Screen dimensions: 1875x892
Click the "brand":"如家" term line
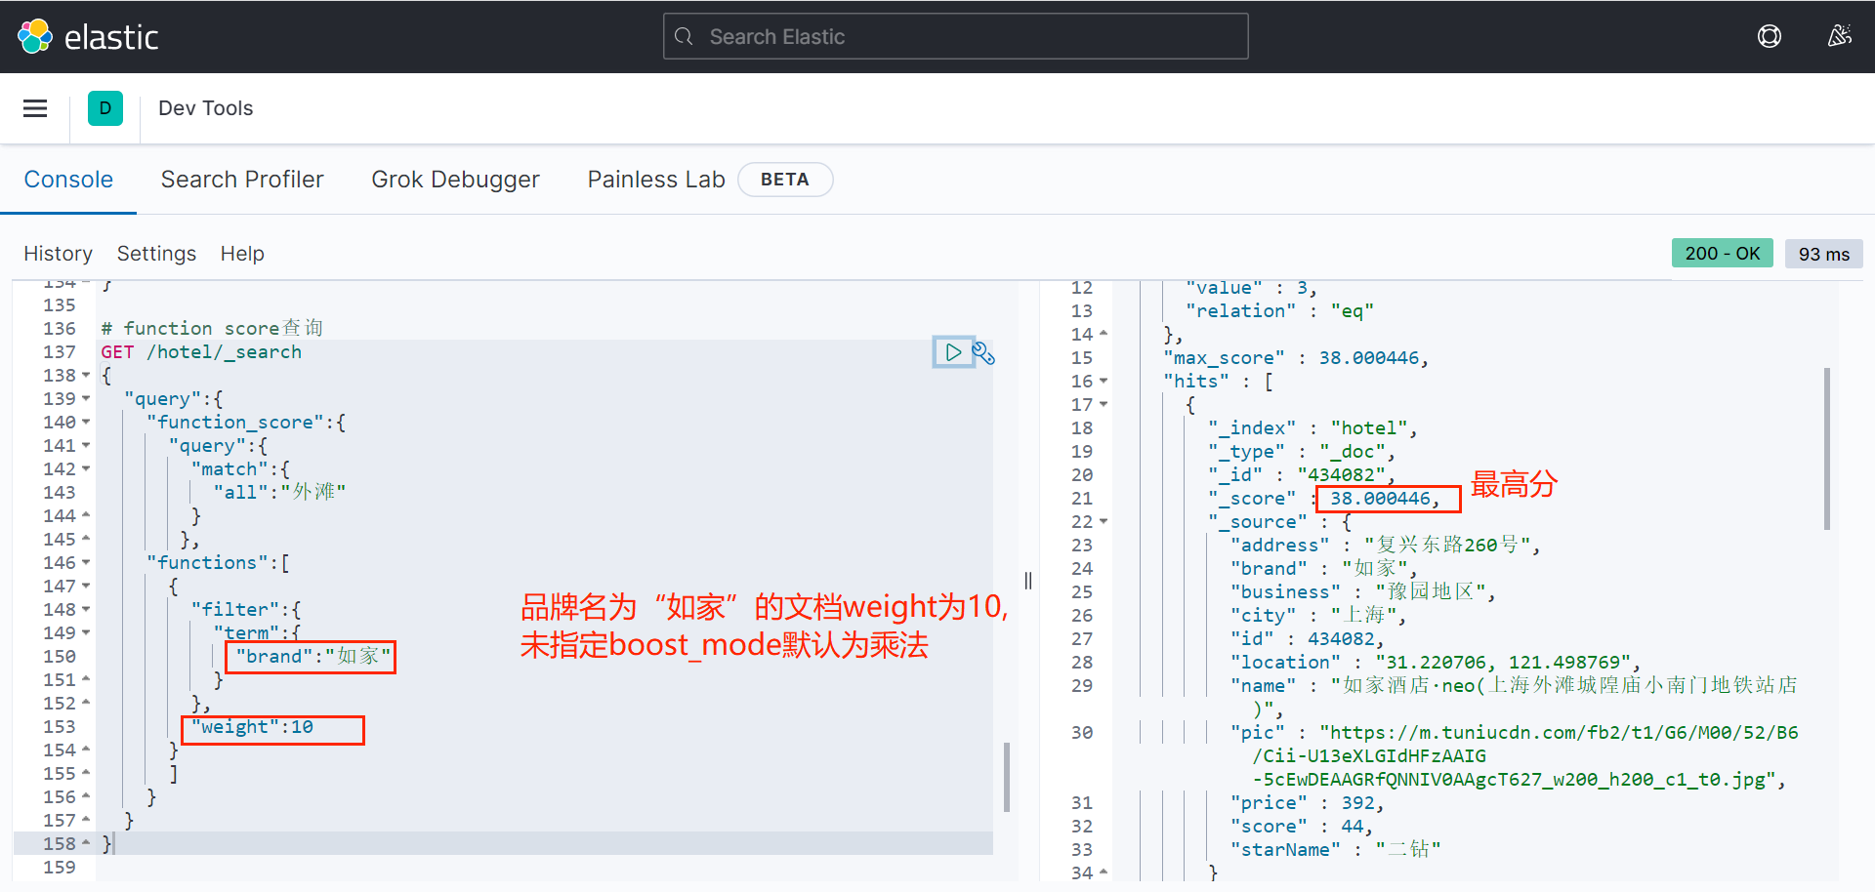312,657
